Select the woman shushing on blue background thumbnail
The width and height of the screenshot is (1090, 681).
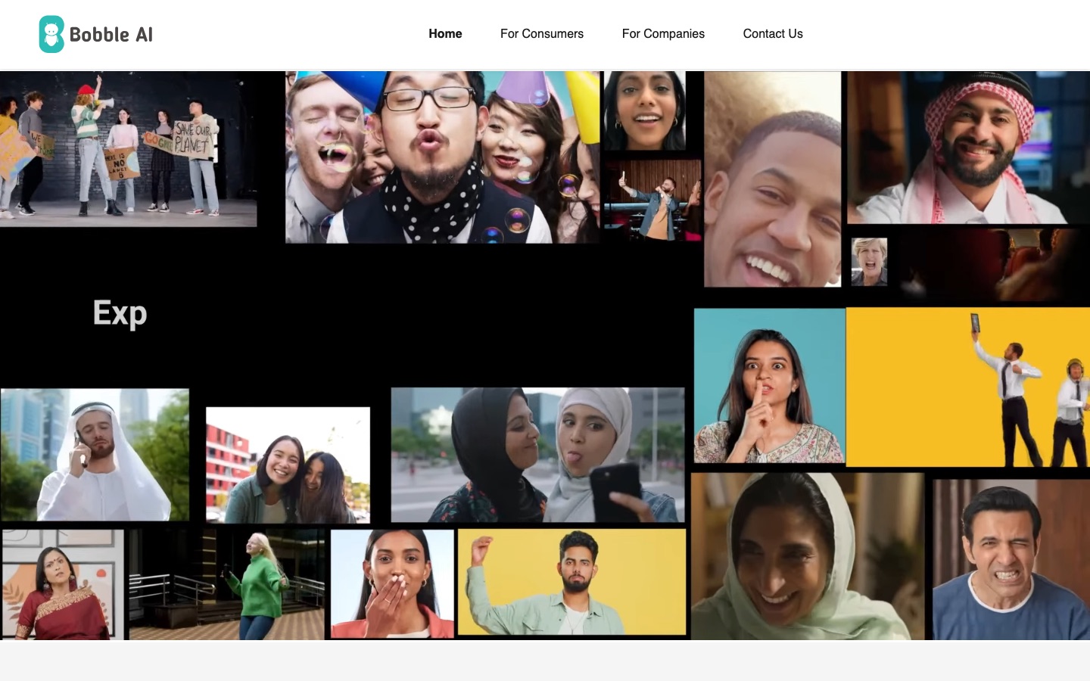769,386
